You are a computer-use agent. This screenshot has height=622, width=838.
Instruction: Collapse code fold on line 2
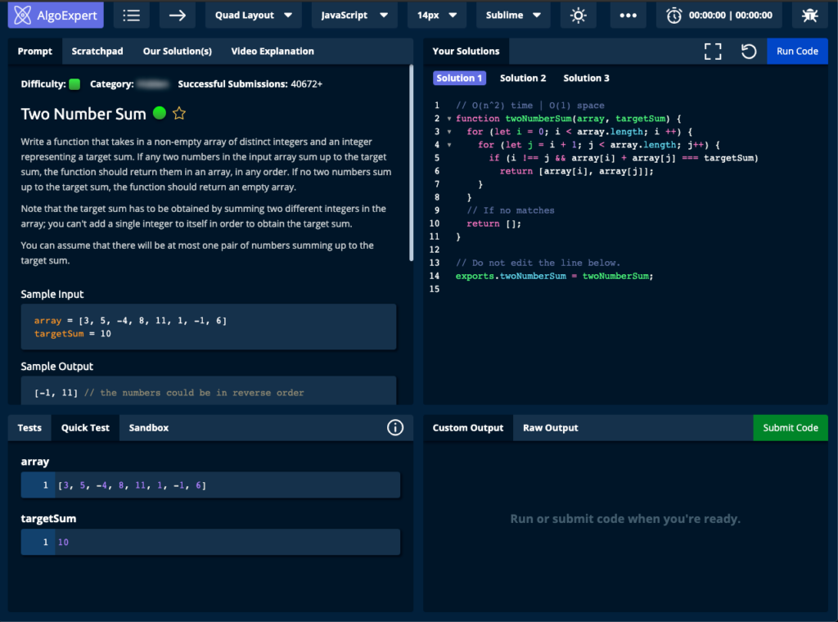[x=449, y=119]
